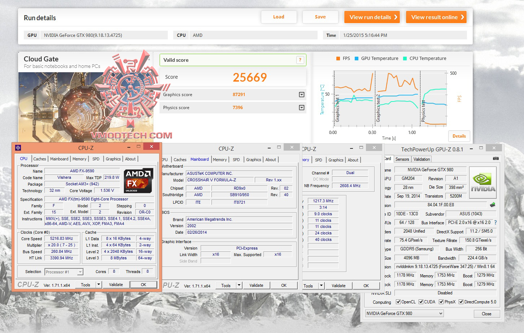Screen dimensions: 524x333
Task: Click the BIOS Date value 02/26/2014
Action: point(239,232)
